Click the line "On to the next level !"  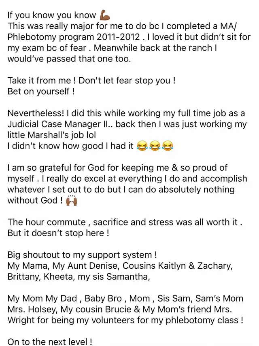50,342
